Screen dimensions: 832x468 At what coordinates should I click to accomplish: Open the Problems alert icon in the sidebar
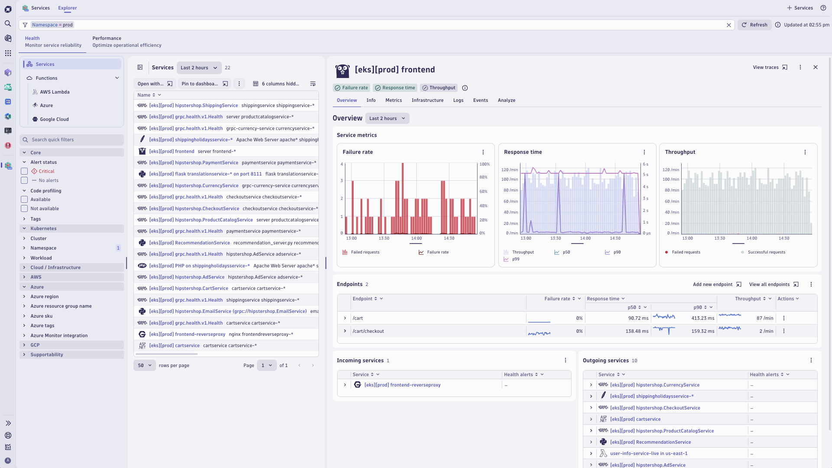click(x=8, y=146)
